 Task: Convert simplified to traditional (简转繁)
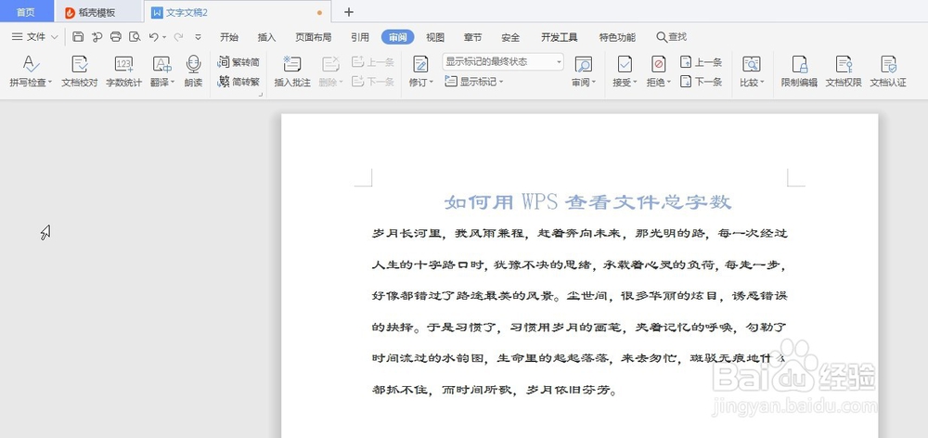[239, 82]
